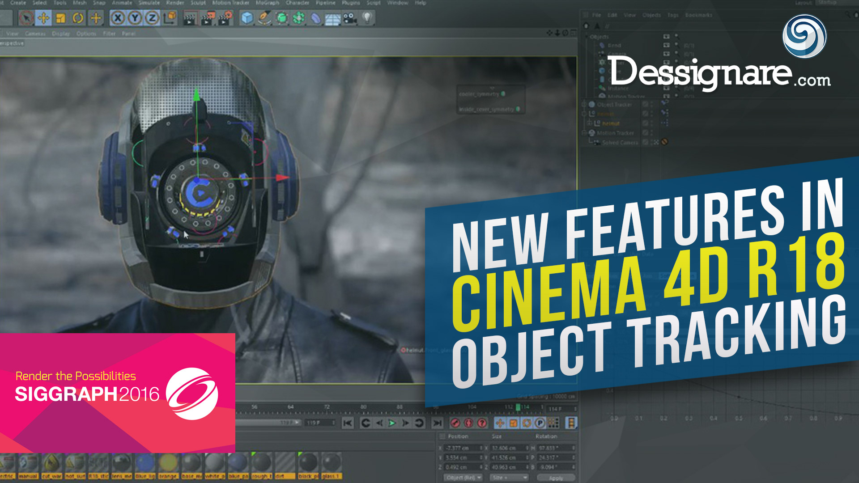
Task: Go to end of timeline
Action: [x=437, y=423]
